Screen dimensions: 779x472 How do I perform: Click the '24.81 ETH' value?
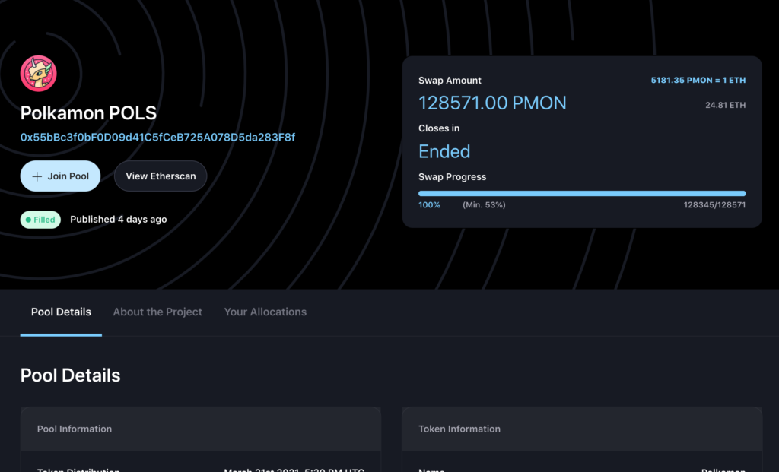coord(725,105)
